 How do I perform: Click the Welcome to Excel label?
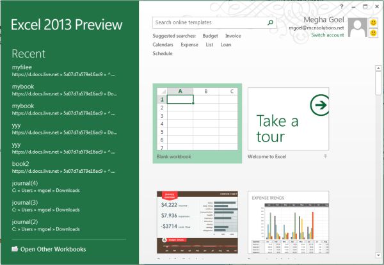pyautogui.click(x=267, y=157)
